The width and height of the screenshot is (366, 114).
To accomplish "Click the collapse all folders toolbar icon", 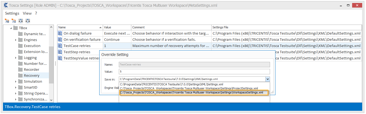I will tap(14, 21).
